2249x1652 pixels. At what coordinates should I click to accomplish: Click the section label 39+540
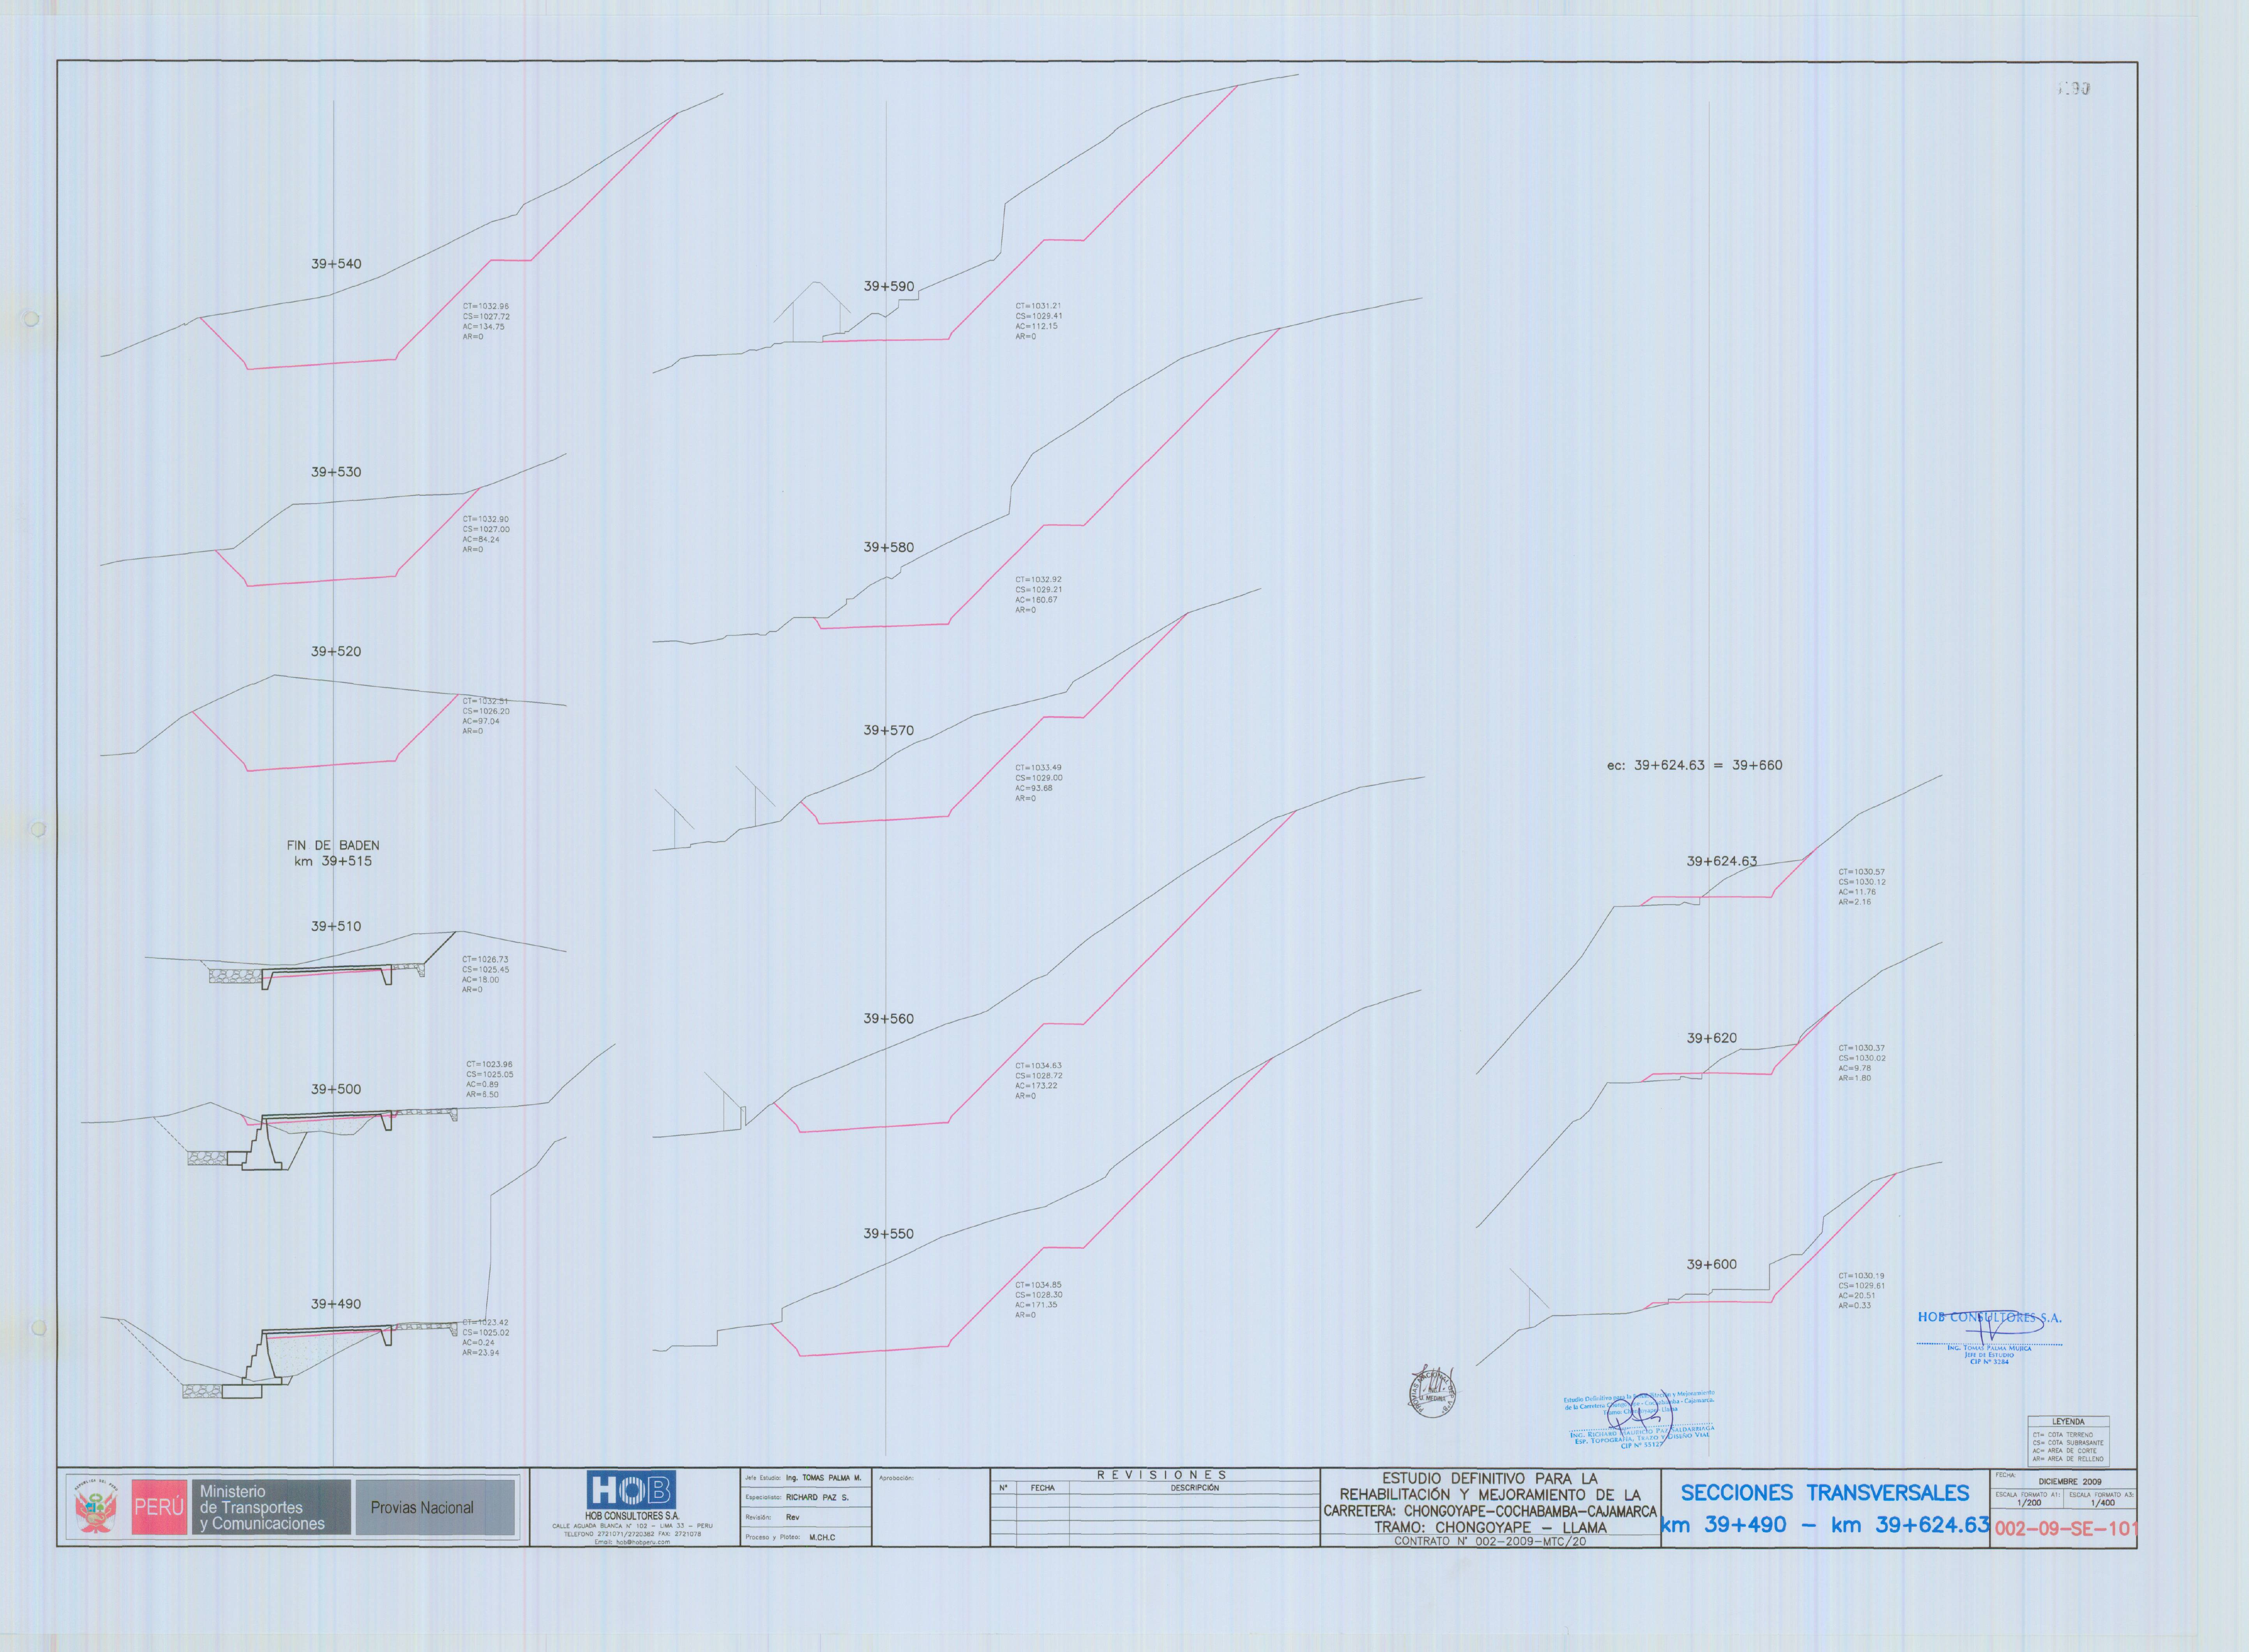coord(336,264)
